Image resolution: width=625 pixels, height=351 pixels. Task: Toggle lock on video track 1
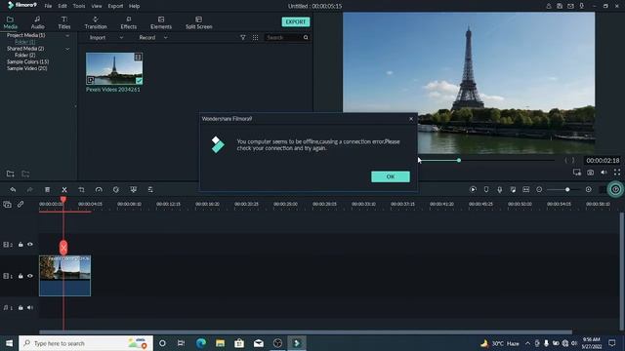tap(21, 276)
